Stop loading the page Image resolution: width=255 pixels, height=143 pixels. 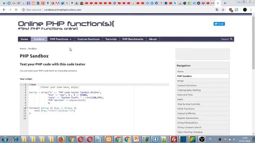point(16,10)
